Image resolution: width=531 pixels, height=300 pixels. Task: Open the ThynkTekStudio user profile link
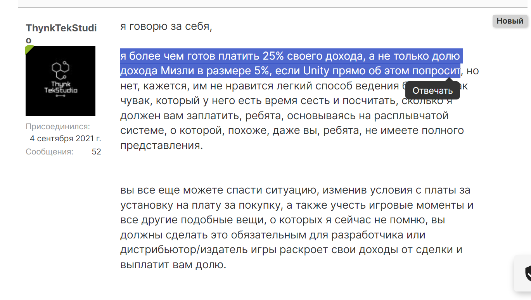click(x=61, y=34)
